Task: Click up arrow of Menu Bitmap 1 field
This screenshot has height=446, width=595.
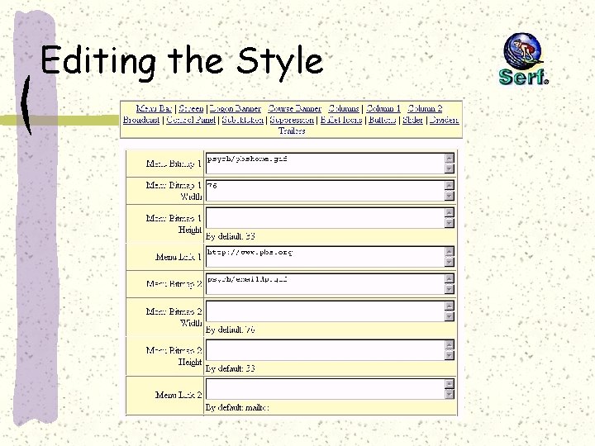Action: point(450,158)
